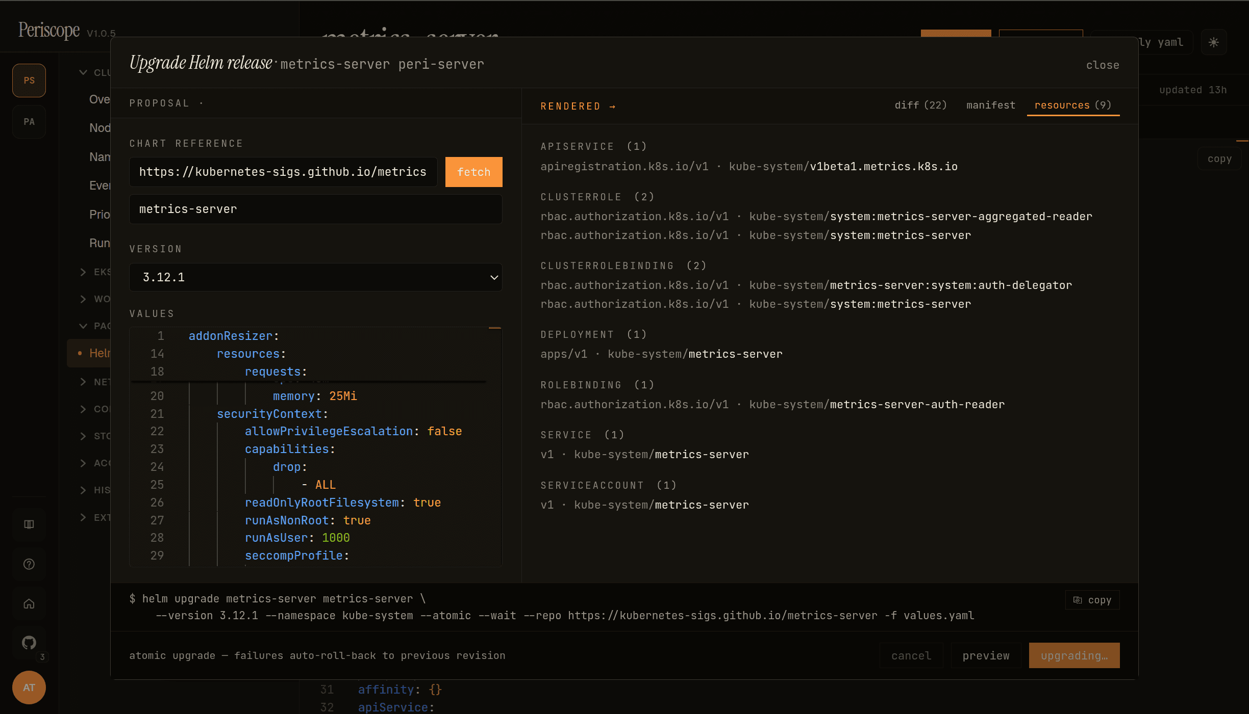Click the fetch chart button
Viewport: 1249px width, 714px height.
[x=474, y=172]
